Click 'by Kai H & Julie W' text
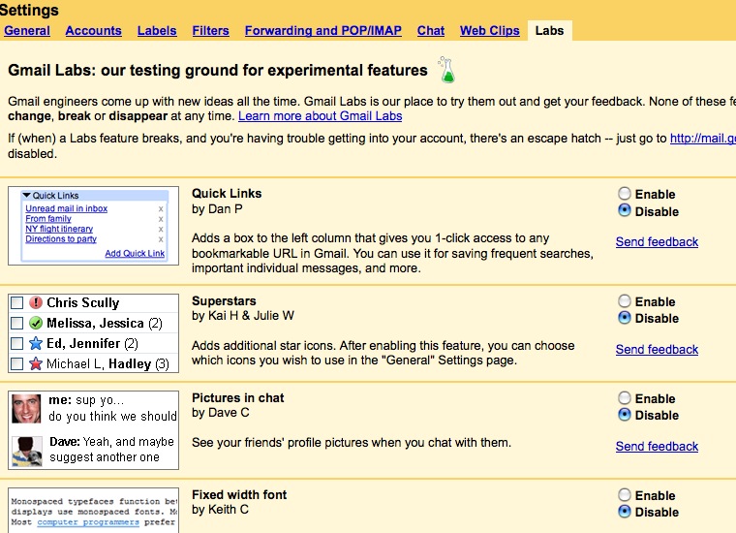Viewport: 736px width, 533px height. (x=243, y=316)
